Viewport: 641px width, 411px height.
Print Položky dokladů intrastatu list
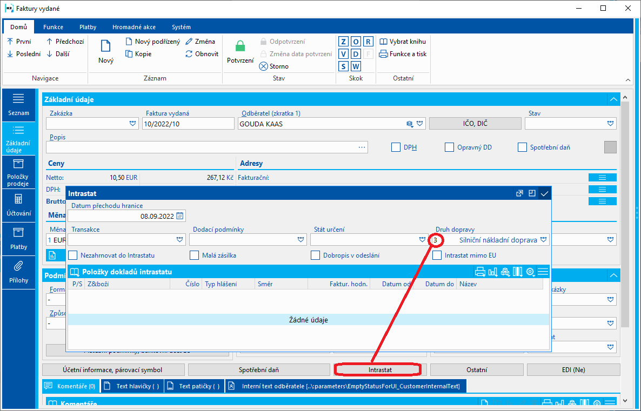pyautogui.click(x=480, y=272)
